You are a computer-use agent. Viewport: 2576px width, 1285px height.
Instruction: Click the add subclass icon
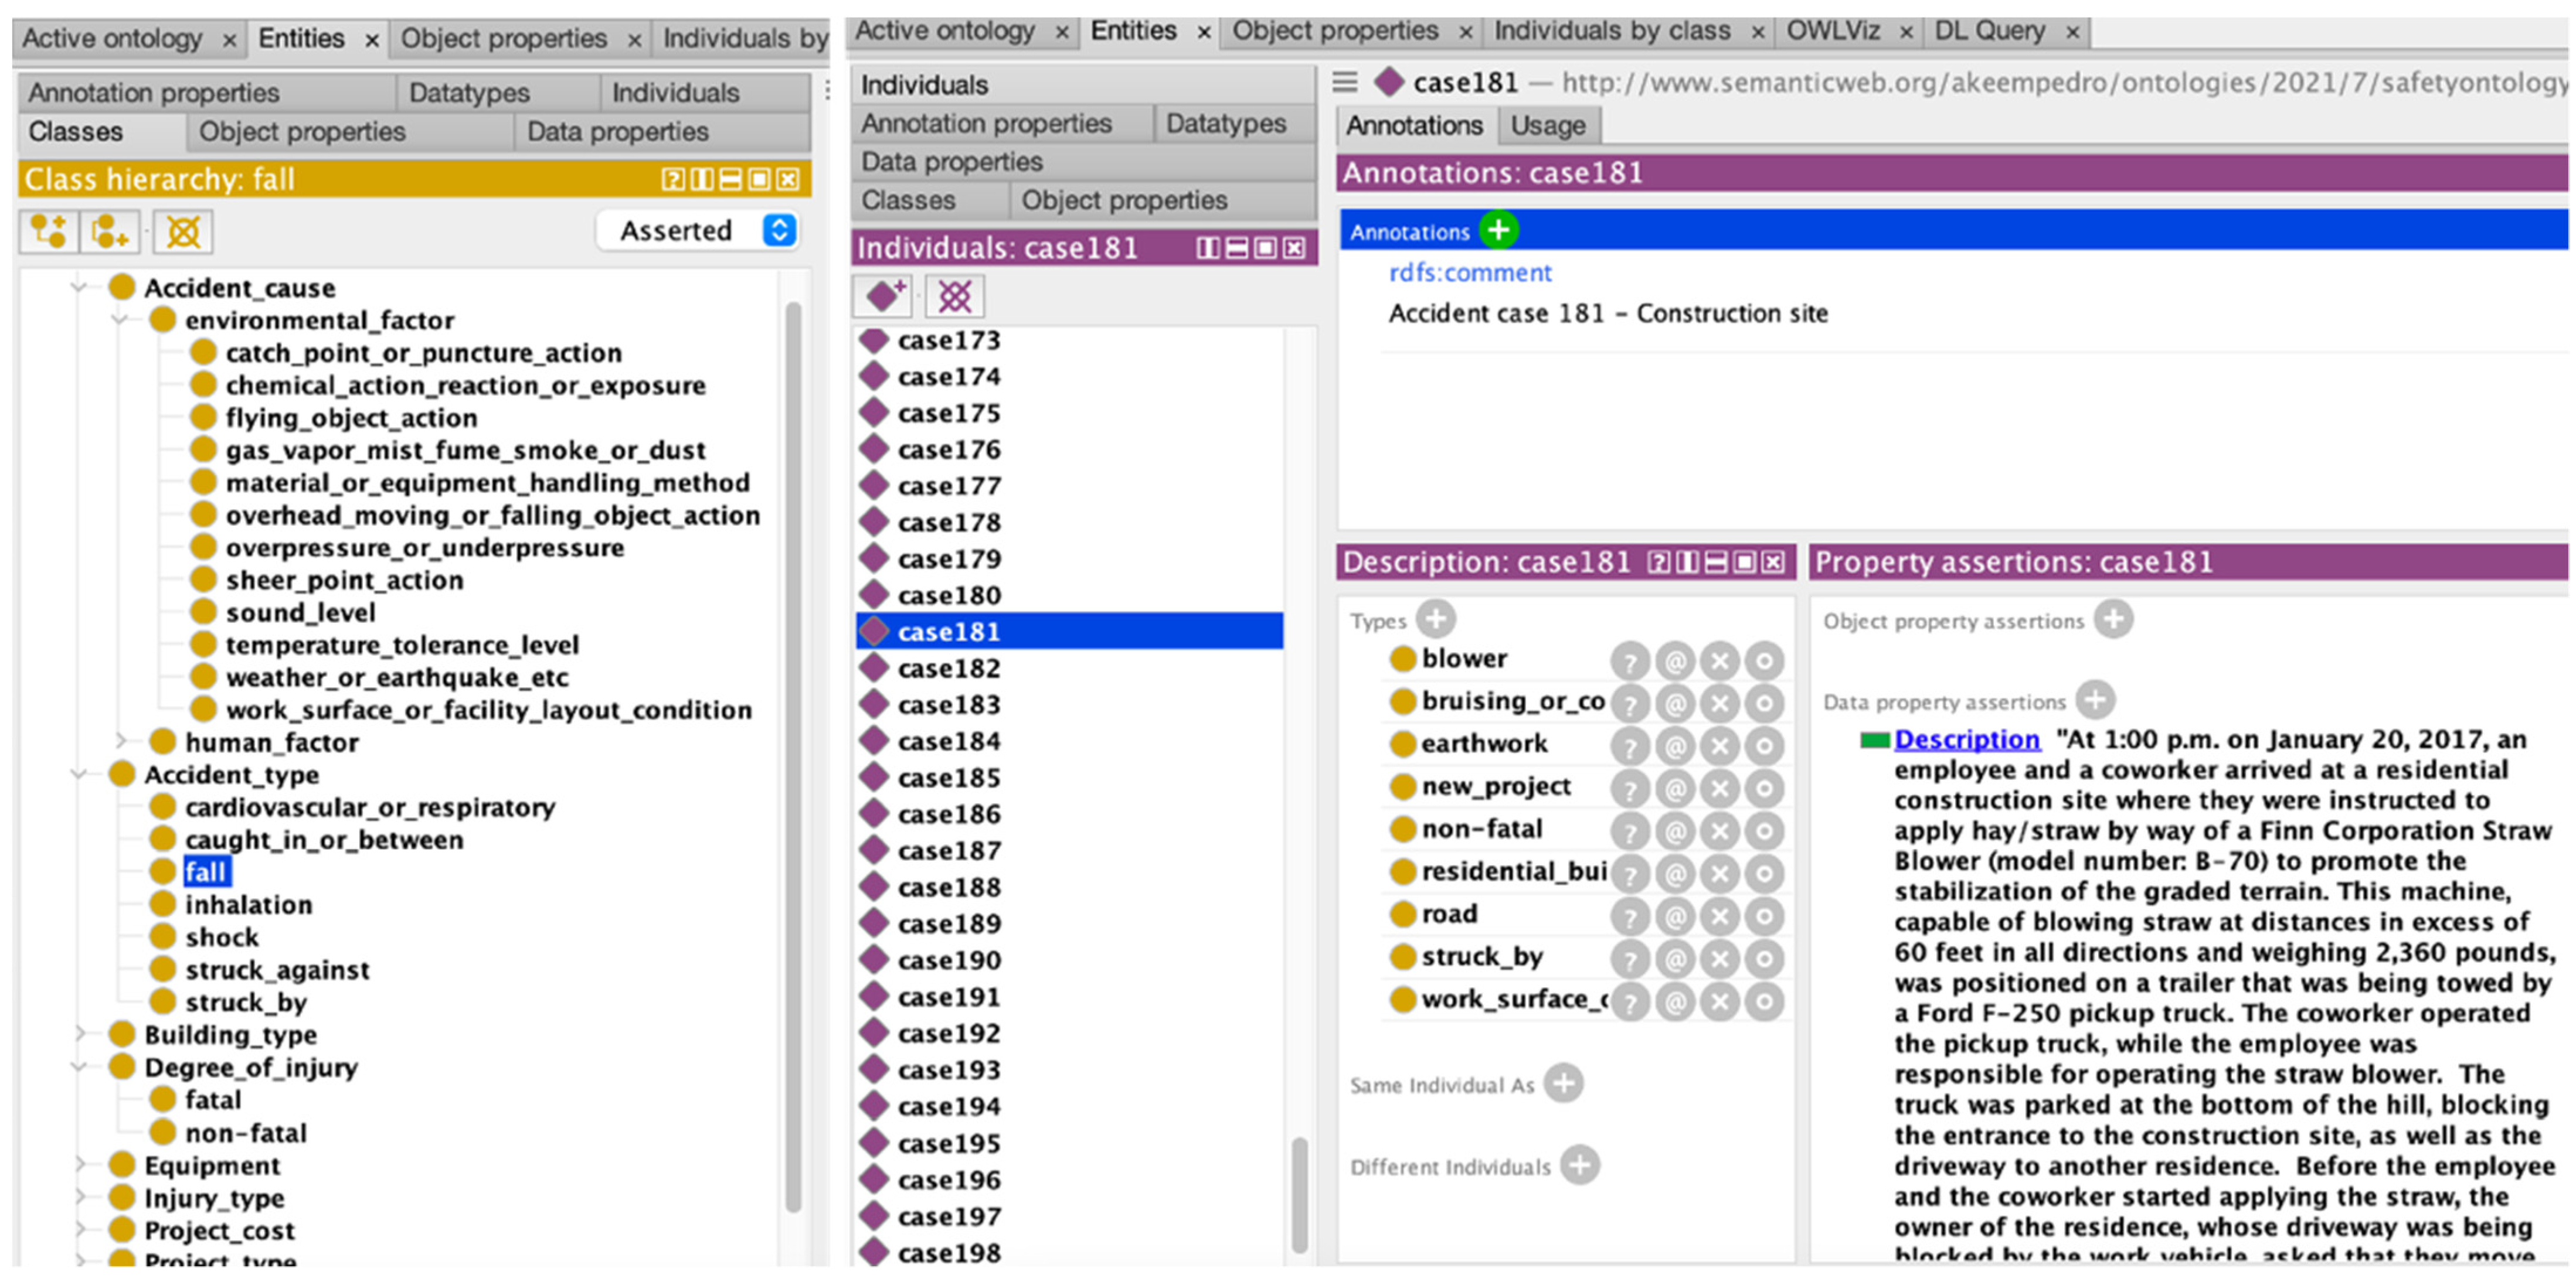pyautogui.click(x=48, y=232)
